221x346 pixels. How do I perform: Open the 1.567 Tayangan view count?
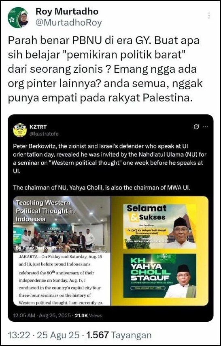tap(119, 335)
